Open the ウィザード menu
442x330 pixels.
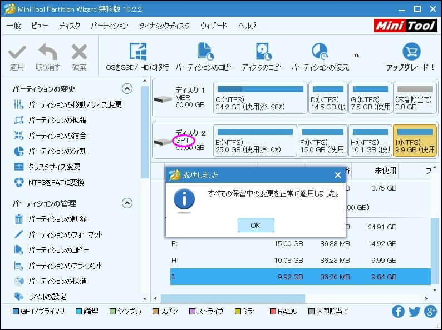tap(214, 26)
